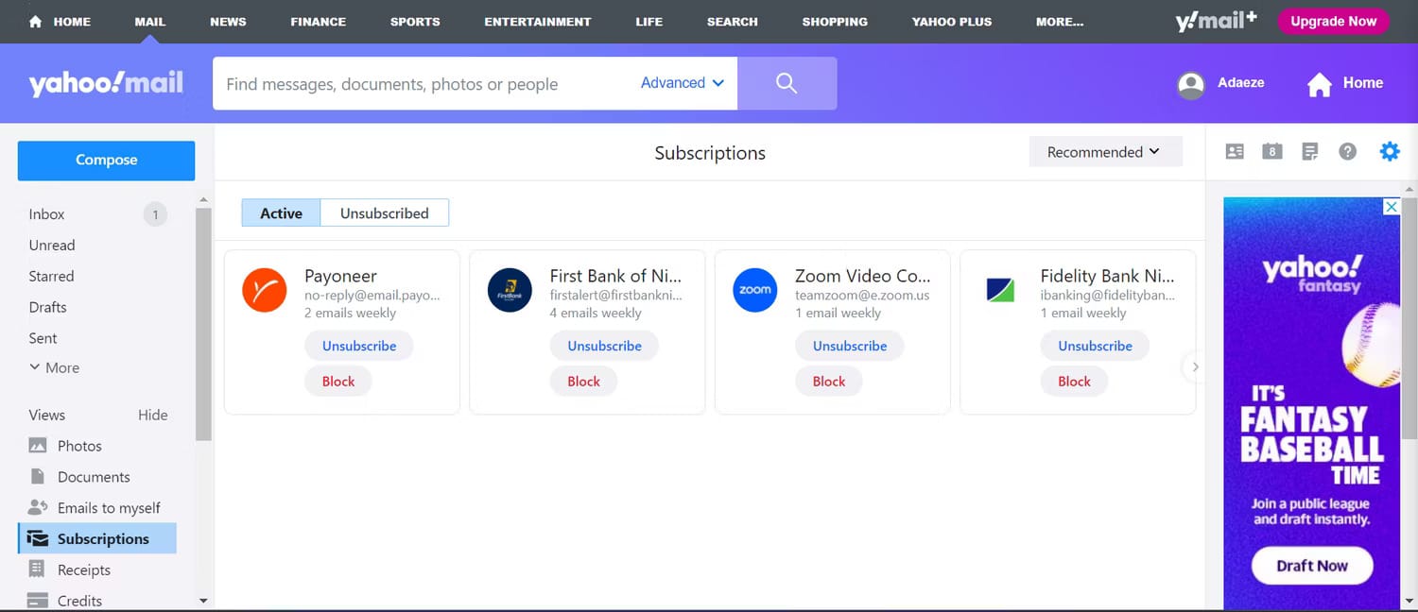Expand More folders in sidebar
1418x612 pixels.
click(55, 368)
